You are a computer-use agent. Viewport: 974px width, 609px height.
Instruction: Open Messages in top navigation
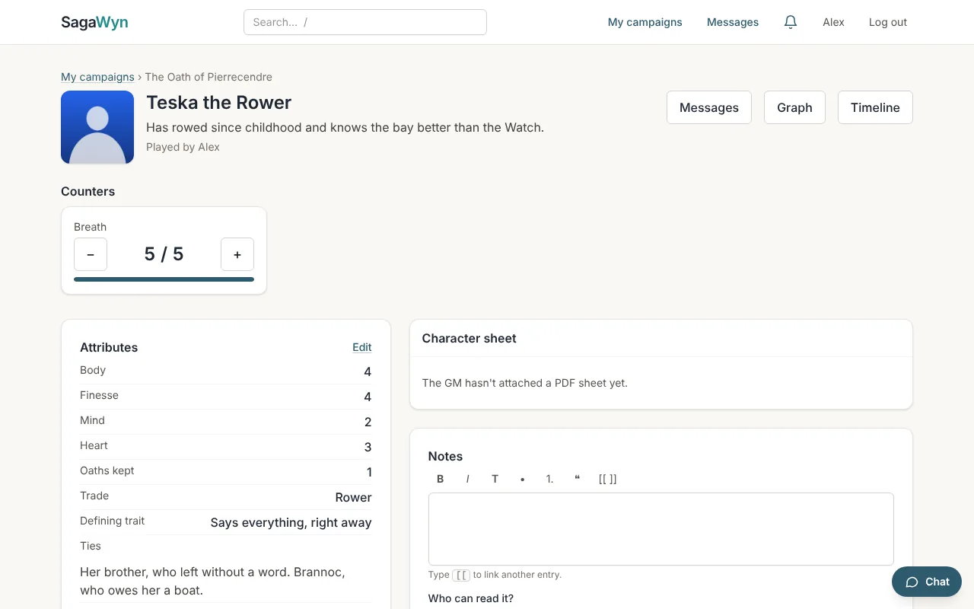[733, 22]
